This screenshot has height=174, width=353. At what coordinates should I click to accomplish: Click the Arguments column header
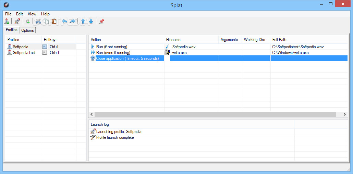[x=230, y=40]
